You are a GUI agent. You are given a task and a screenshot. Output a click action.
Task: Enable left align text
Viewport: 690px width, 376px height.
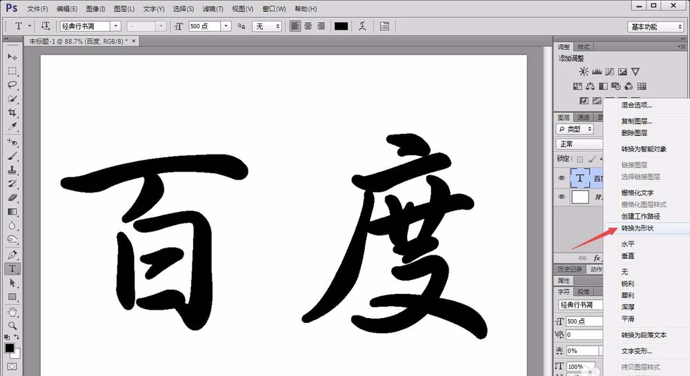295,26
